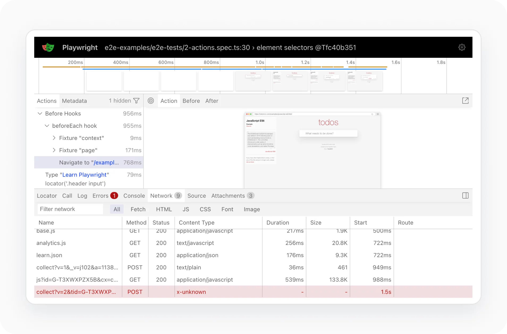Sort by the Route column header
Viewport: 507px width, 334px height.
(x=433, y=223)
